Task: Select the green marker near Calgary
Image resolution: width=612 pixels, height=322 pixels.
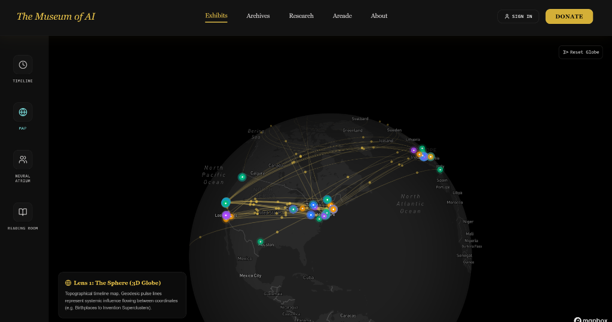Action: coord(242,177)
